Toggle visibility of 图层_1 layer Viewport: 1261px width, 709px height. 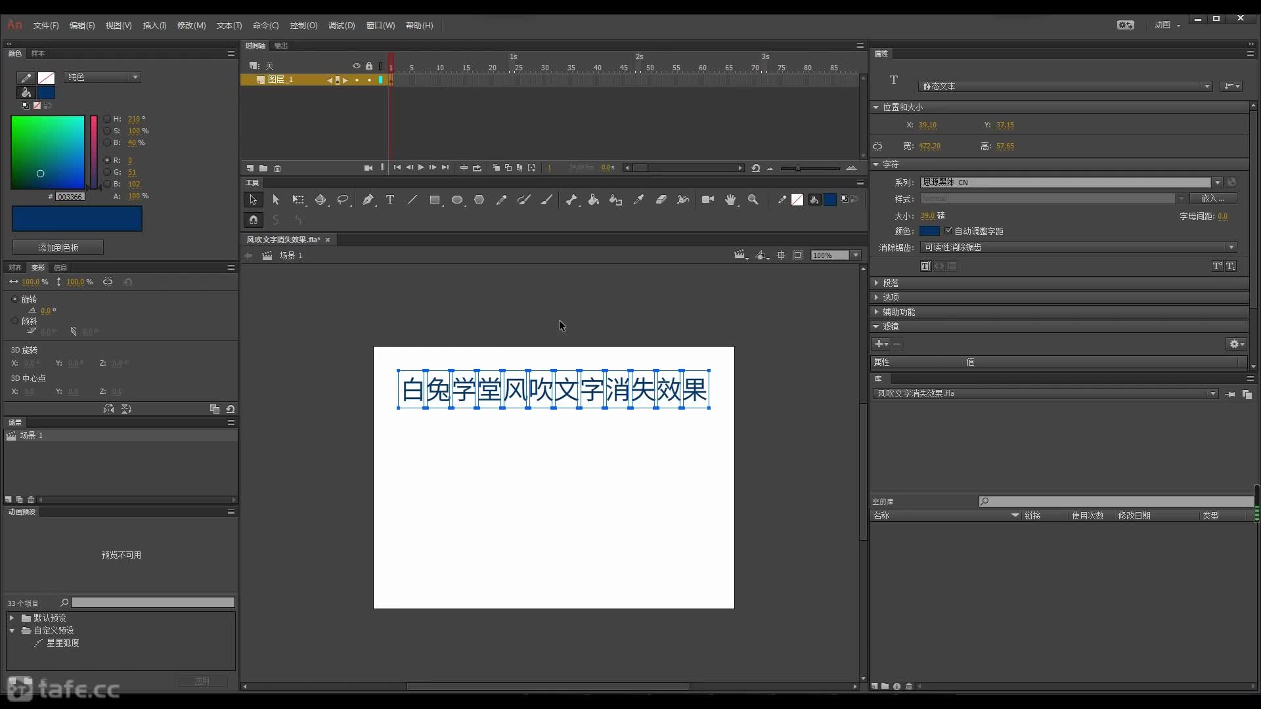(x=356, y=79)
